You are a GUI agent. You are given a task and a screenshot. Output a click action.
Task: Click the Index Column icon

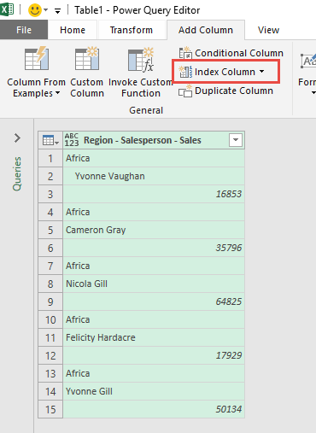pos(185,72)
